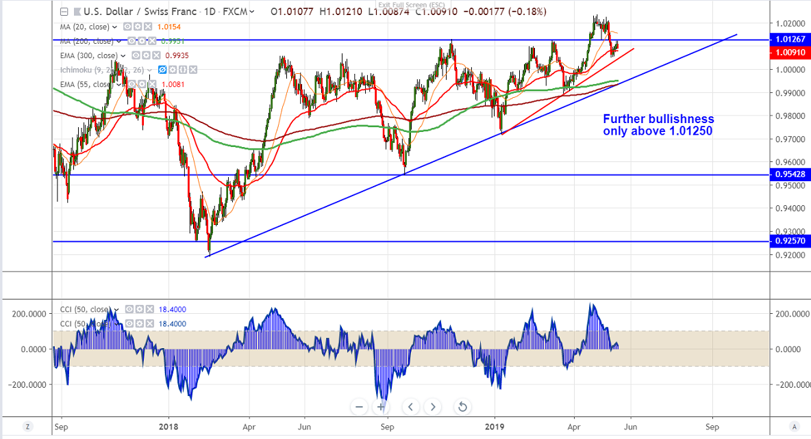The height and width of the screenshot is (439, 811).
Task: Expand EMA (55, close) dropdown arrow
Action: pyautogui.click(x=118, y=85)
